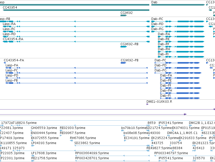The width and height of the screenshot is (215, 162).
Task: Select the Dab-PG protein label
Action: [160, 70]
